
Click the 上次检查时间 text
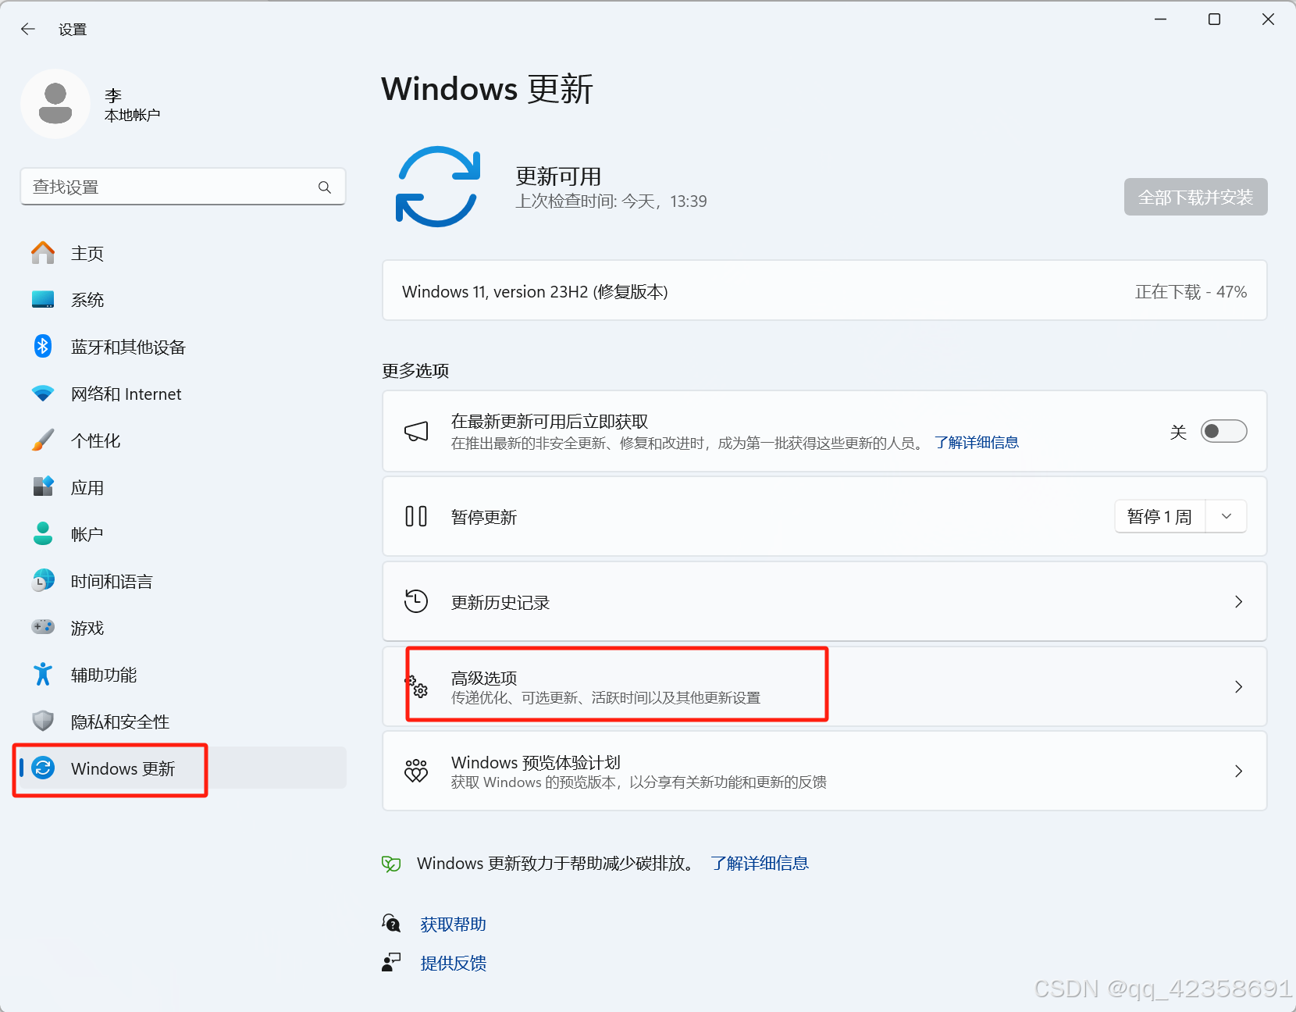click(611, 201)
